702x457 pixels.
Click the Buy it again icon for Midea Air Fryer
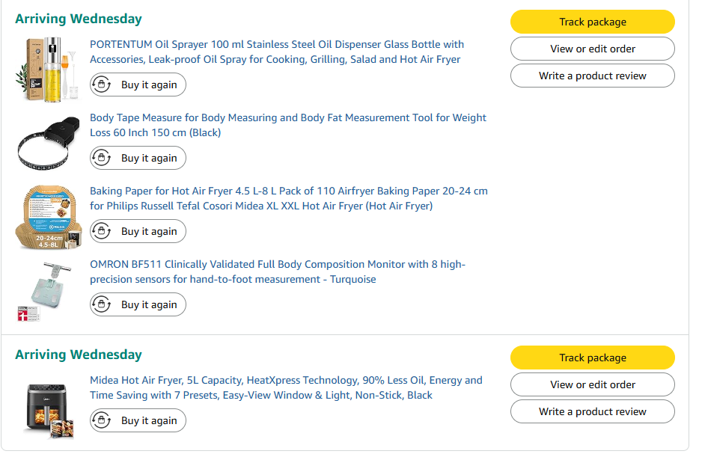point(102,421)
